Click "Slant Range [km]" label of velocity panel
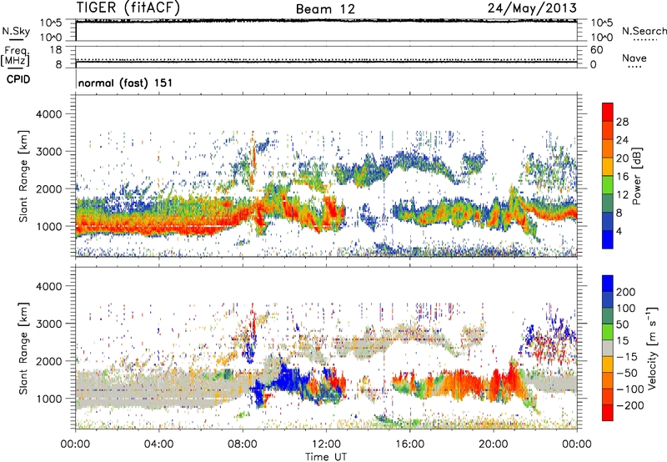This screenshot has width=667, height=462. [23, 349]
